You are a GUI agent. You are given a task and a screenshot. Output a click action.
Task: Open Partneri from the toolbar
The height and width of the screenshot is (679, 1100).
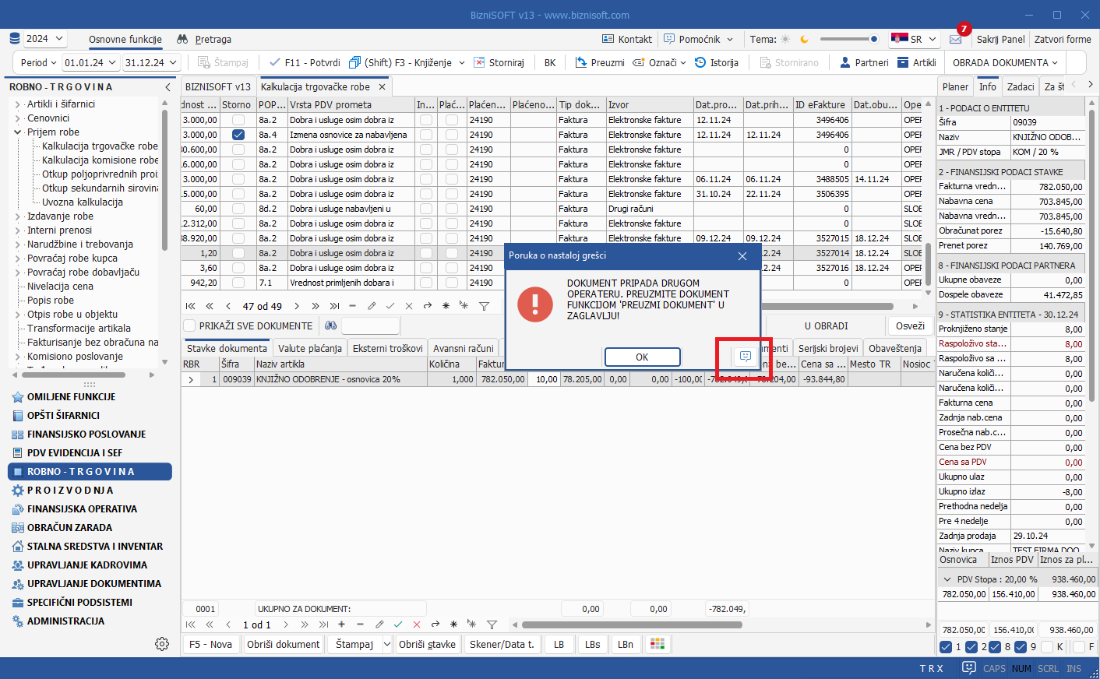tap(863, 63)
